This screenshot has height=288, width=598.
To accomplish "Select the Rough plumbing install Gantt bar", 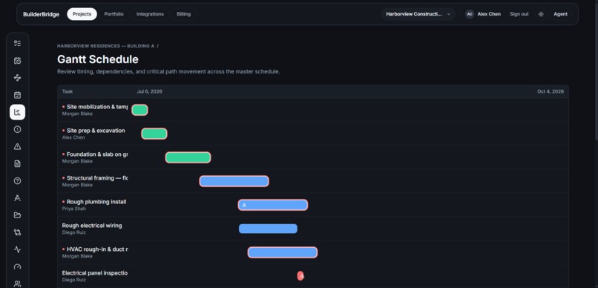I will (x=273, y=205).
